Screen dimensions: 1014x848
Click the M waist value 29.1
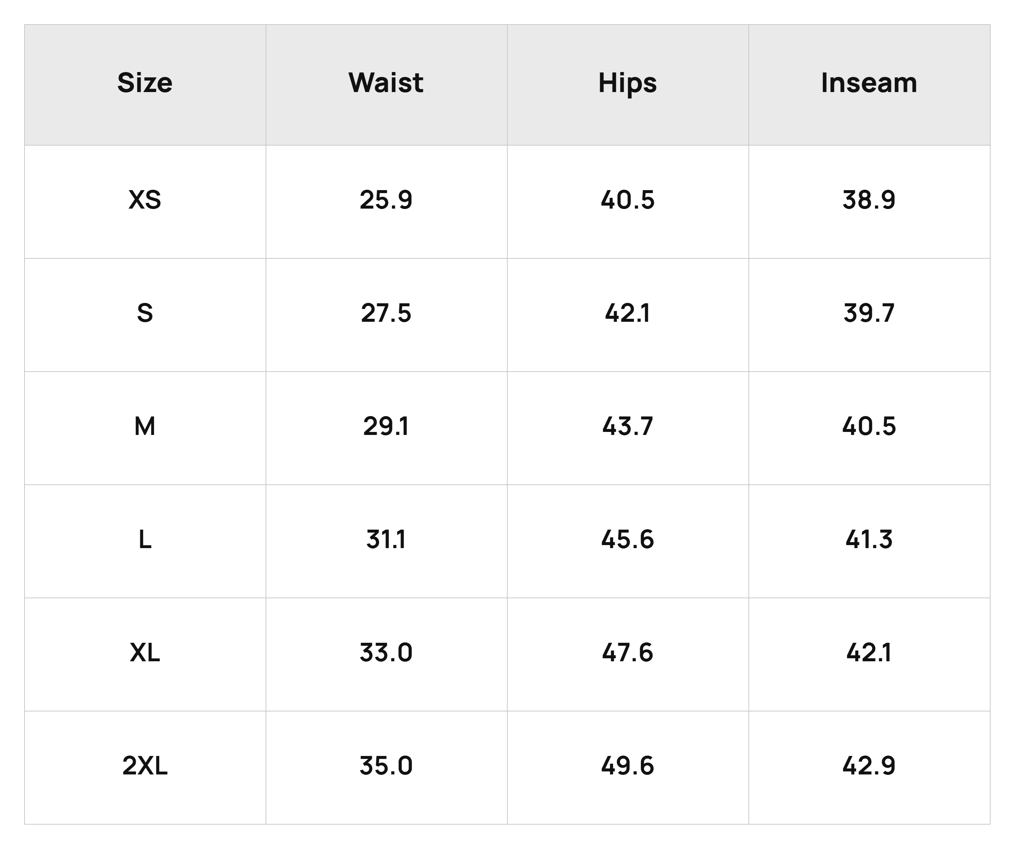click(x=386, y=426)
